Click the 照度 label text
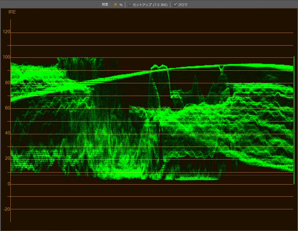The width and height of the screenshot is (298, 231). pyautogui.click(x=106, y=5)
